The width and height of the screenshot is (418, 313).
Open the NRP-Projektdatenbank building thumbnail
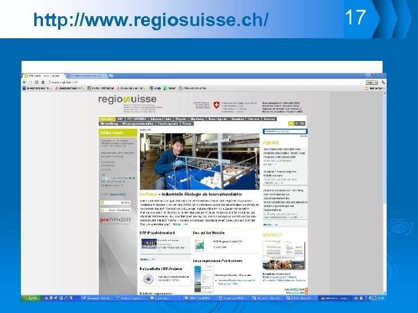pyautogui.click(x=149, y=244)
